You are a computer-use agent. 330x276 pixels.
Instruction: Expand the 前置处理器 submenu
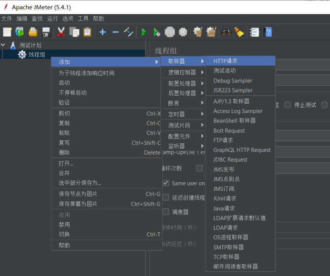click(x=183, y=83)
